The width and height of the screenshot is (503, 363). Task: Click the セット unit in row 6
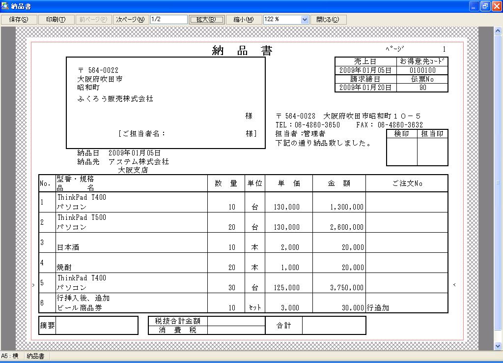click(x=255, y=308)
